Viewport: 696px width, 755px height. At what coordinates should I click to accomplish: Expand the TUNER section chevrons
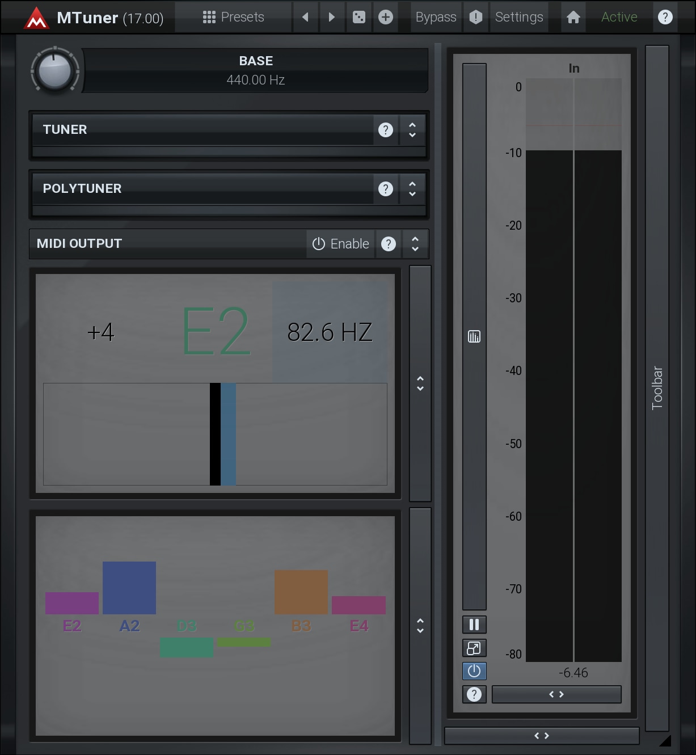412,130
